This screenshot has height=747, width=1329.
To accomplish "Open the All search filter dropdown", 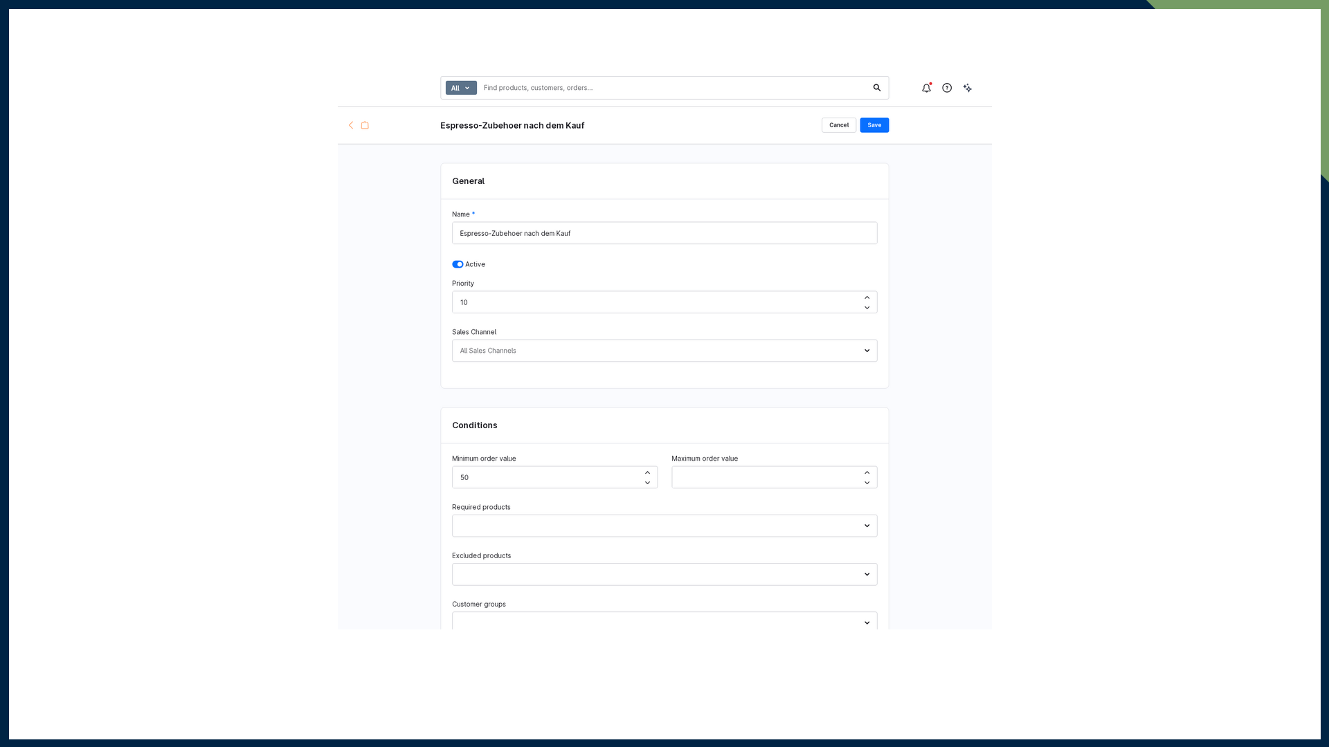I will [x=461, y=88].
